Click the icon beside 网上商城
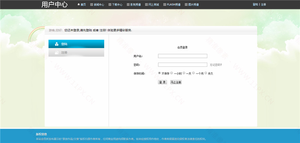 [x=146, y=5]
